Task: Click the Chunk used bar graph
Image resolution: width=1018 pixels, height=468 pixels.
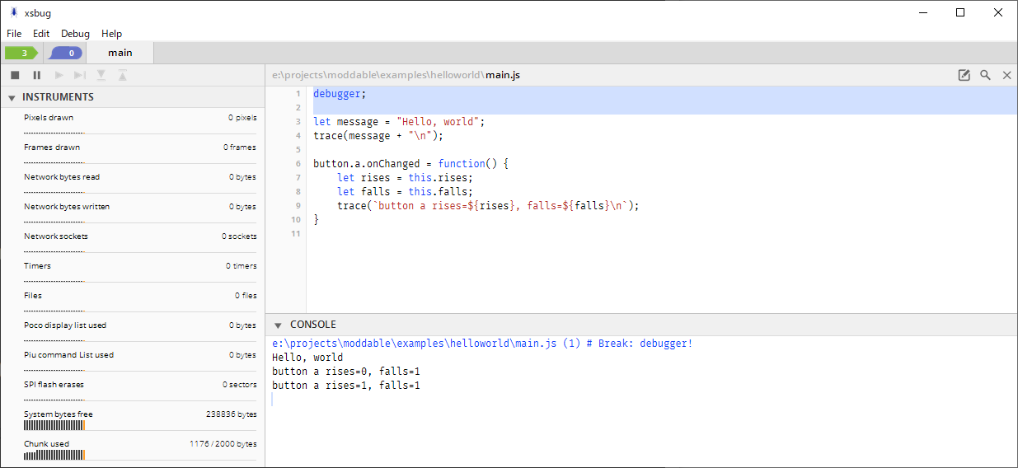Action: (x=54, y=455)
